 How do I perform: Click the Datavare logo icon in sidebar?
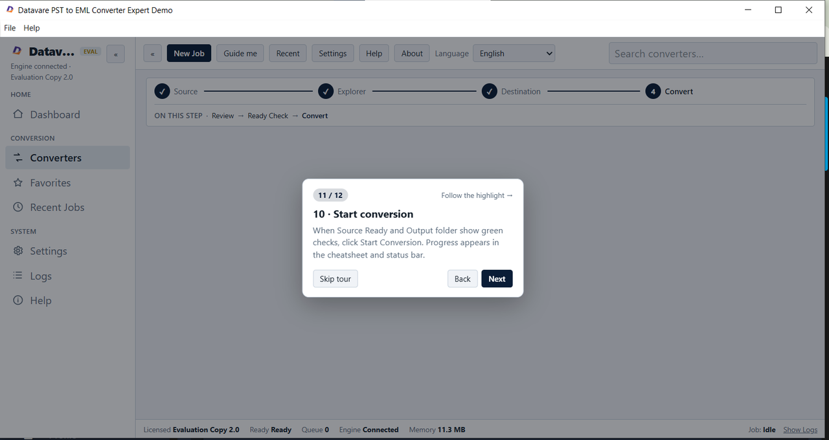click(17, 52)
